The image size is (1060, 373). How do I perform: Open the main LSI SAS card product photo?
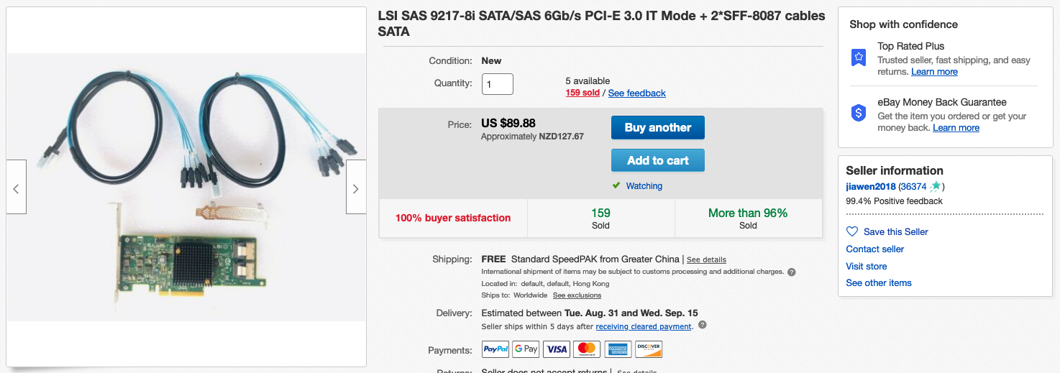(186, 187)
